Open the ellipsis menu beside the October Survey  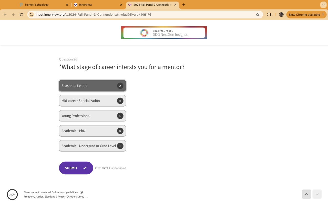tap(87, 197)
